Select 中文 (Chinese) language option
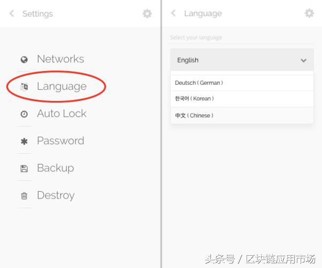The height and width of the screenshot is (268, 322). click(x=242, y=115)
